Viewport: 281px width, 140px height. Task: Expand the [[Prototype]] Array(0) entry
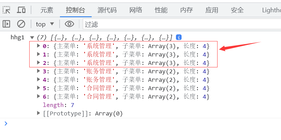click(x=38, y=113)
